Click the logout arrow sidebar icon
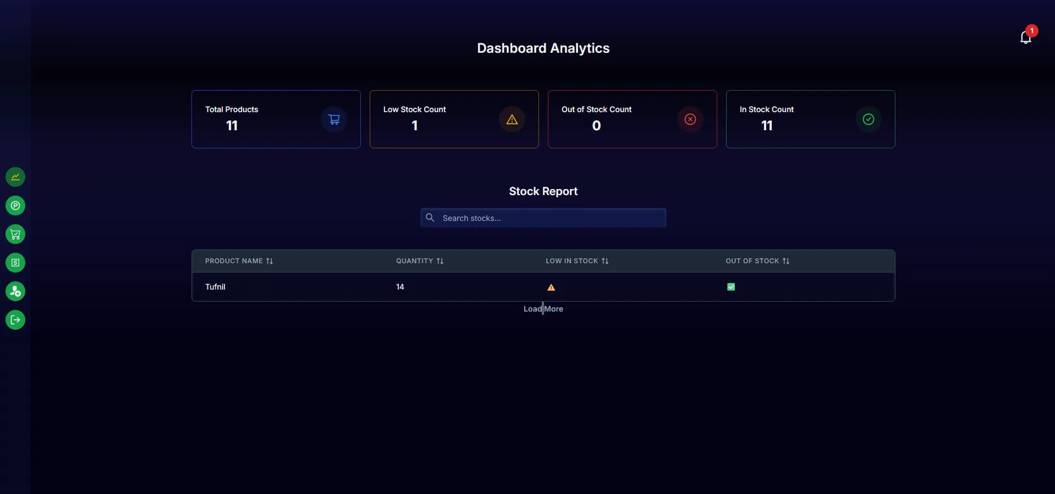Viewport: 1055px width, 494px height. click(15, 320)
